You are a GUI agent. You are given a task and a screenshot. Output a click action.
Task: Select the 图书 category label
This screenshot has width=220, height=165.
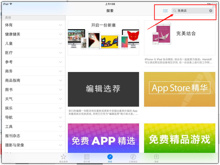[9, 90]
